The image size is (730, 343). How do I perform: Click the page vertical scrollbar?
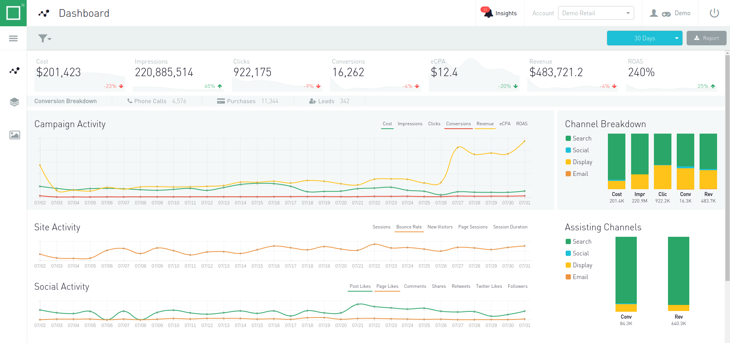[x=727, y=168]
